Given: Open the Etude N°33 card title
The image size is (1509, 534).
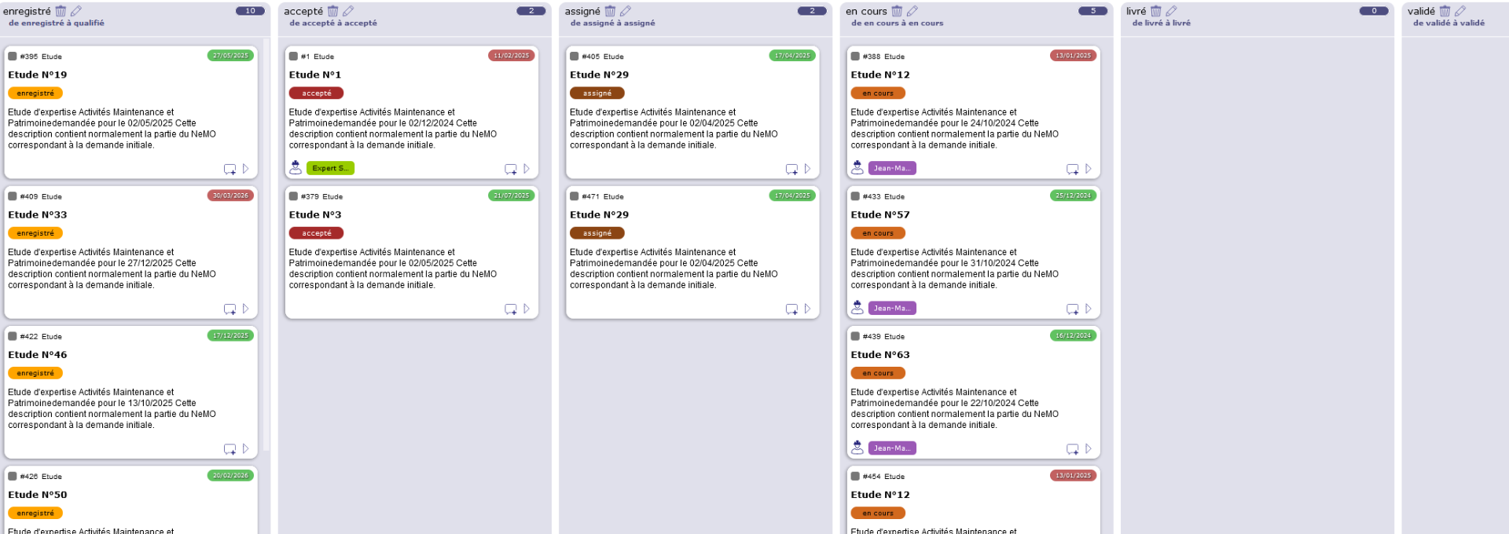Looking at the screenshot, I should tap(38, 214).
